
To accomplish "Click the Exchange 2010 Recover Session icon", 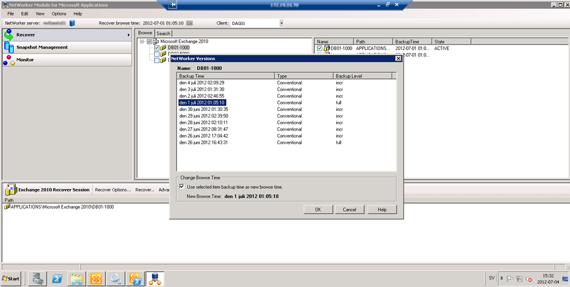I will tap(11, 189).
